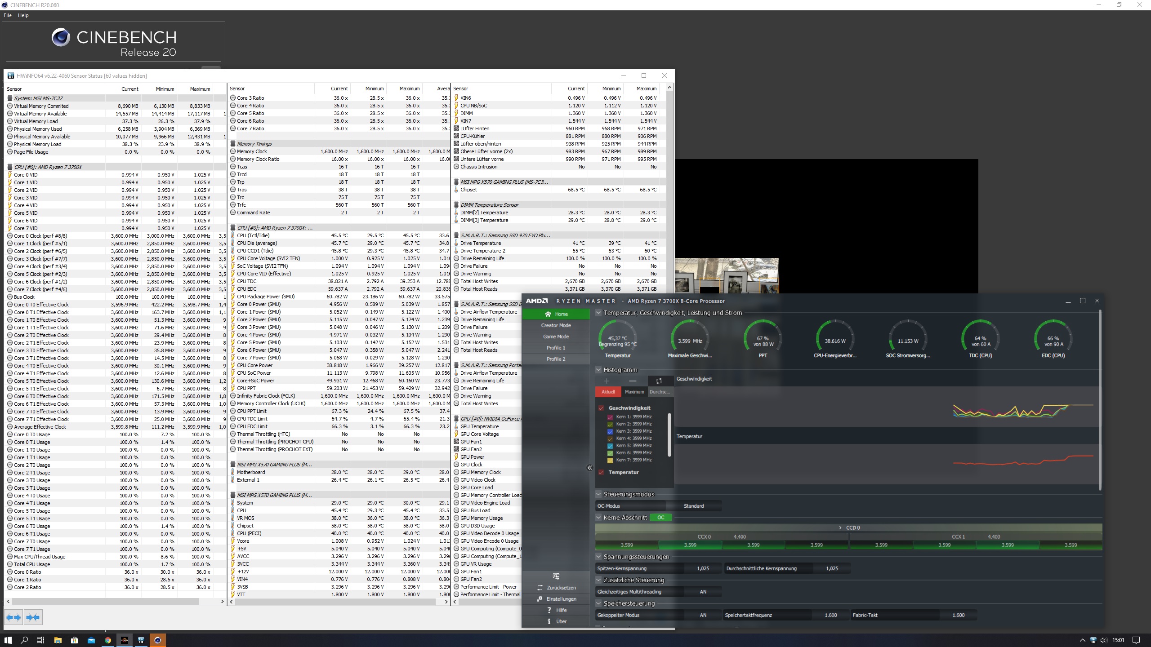1151x647 pixels.
Task: Select Game Mode profile
Action: click(556, 337)
